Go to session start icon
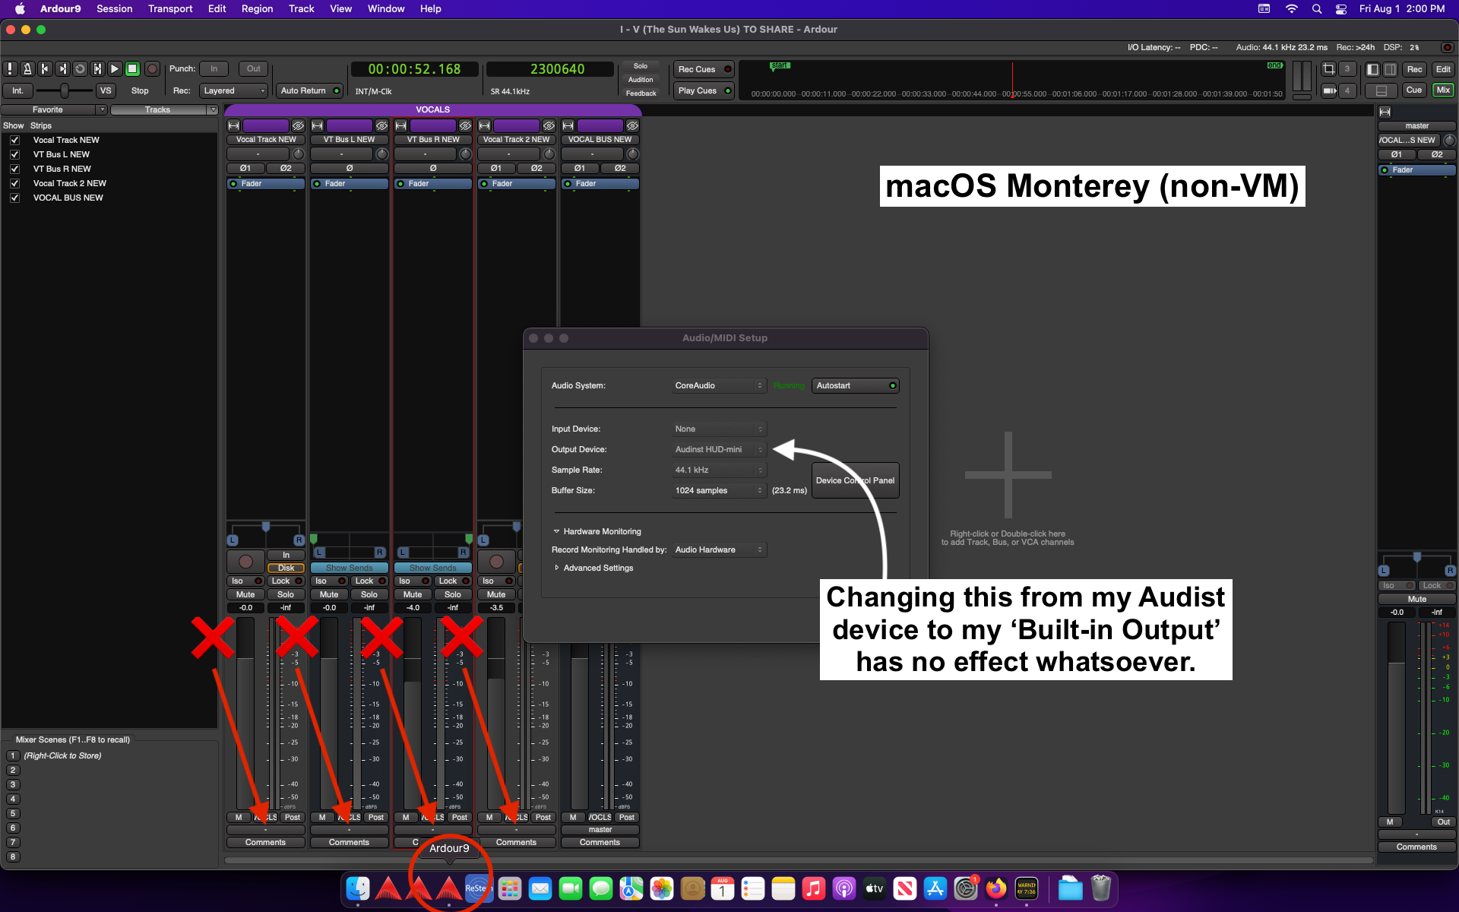The image size is (1459, 912). 45,69
